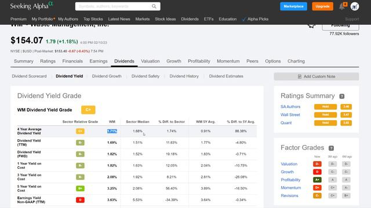
Task: Click the search magnifier icon
Action: (154, 6)
